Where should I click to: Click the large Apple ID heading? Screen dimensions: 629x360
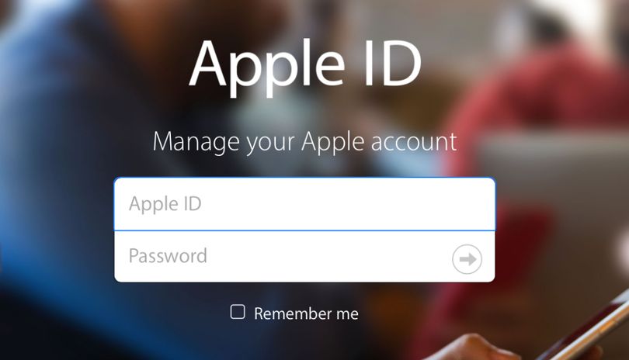(305, 66)
